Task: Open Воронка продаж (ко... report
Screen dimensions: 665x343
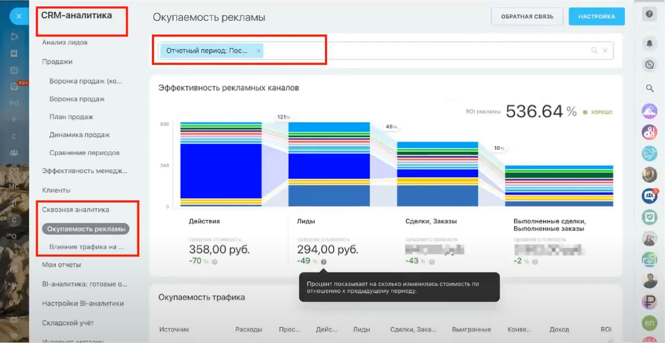Action: 86,82
